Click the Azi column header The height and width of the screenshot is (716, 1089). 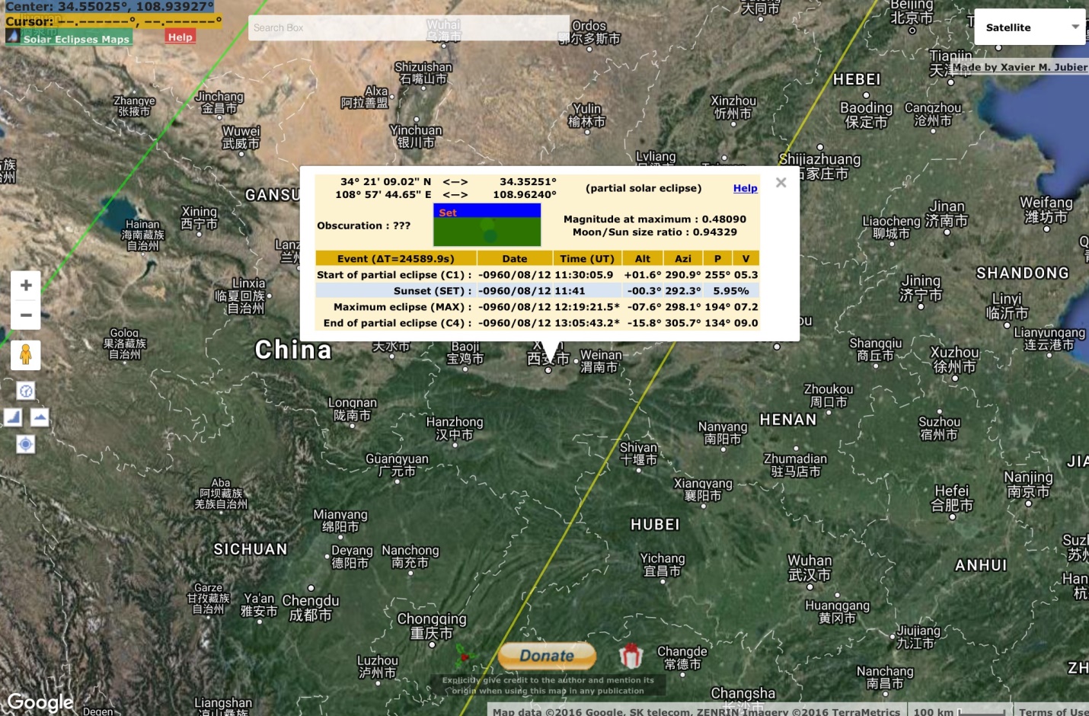[x=683, y=259]
